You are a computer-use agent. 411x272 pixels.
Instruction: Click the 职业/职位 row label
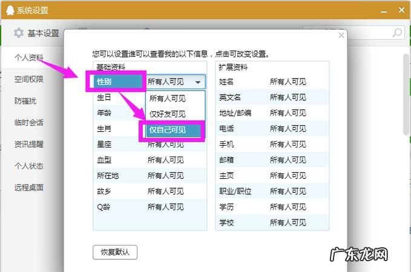(x=235, y=191)
